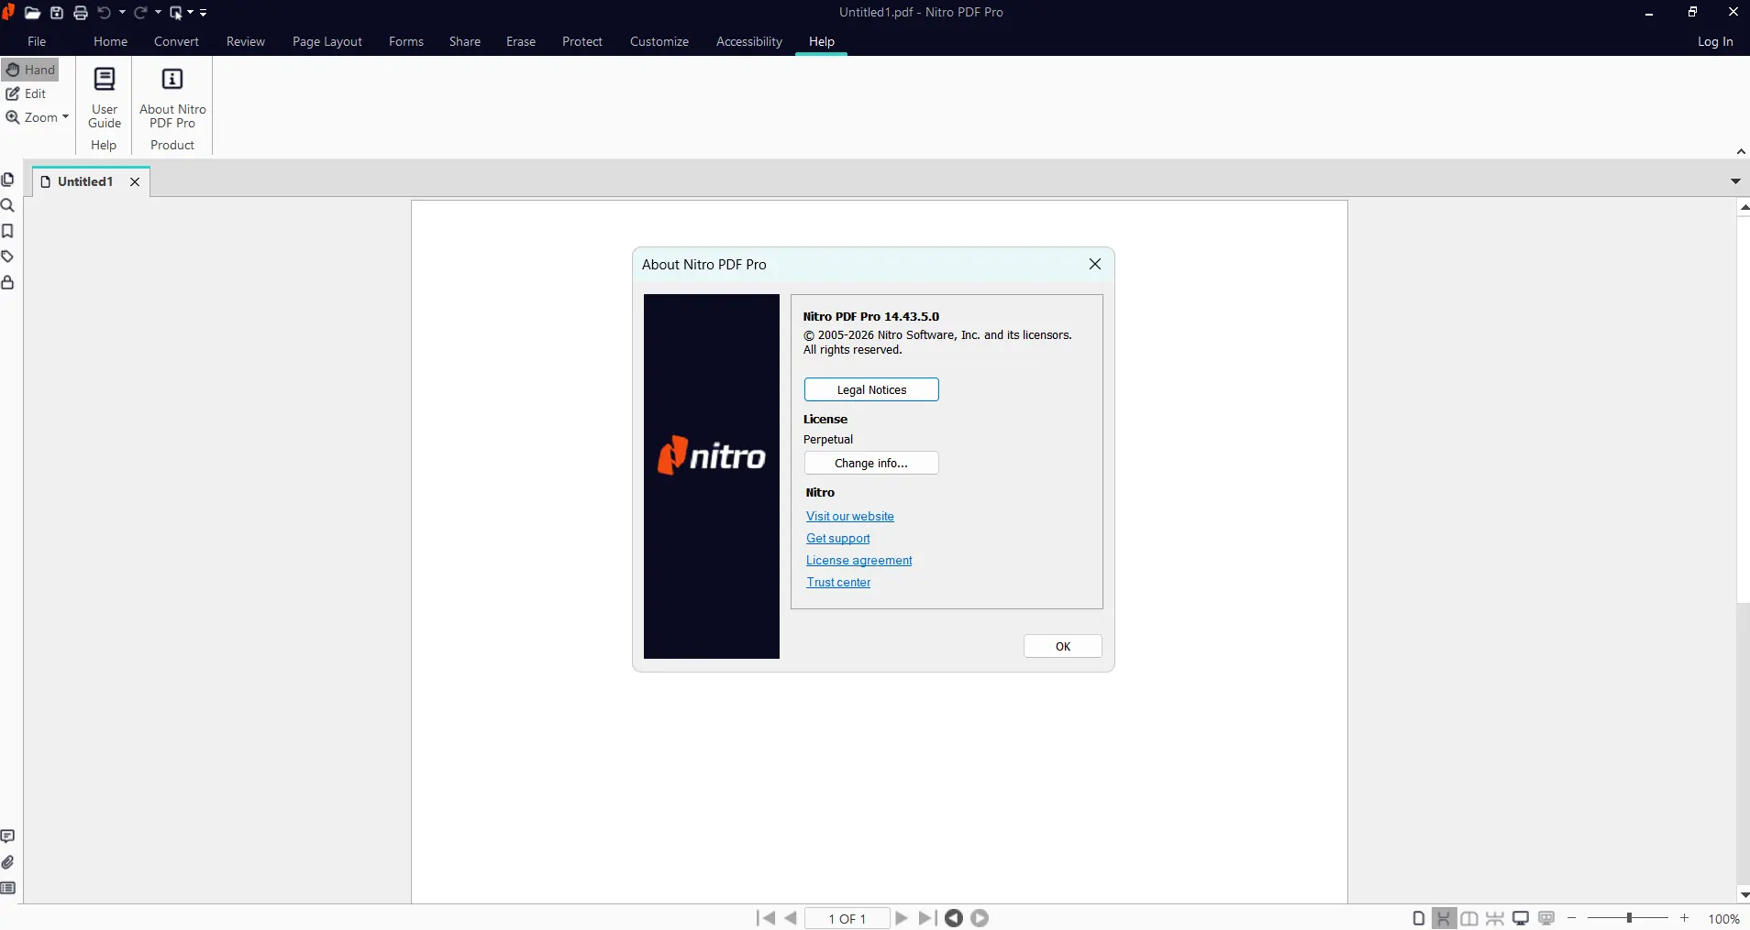Open the Search pane in left sidebar

pos(8,205)
